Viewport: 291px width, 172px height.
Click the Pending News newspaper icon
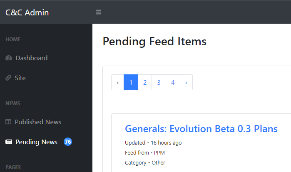[x=9, y=142]
